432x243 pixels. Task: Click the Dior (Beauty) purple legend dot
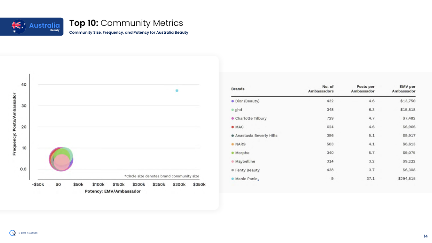[232, 101]
